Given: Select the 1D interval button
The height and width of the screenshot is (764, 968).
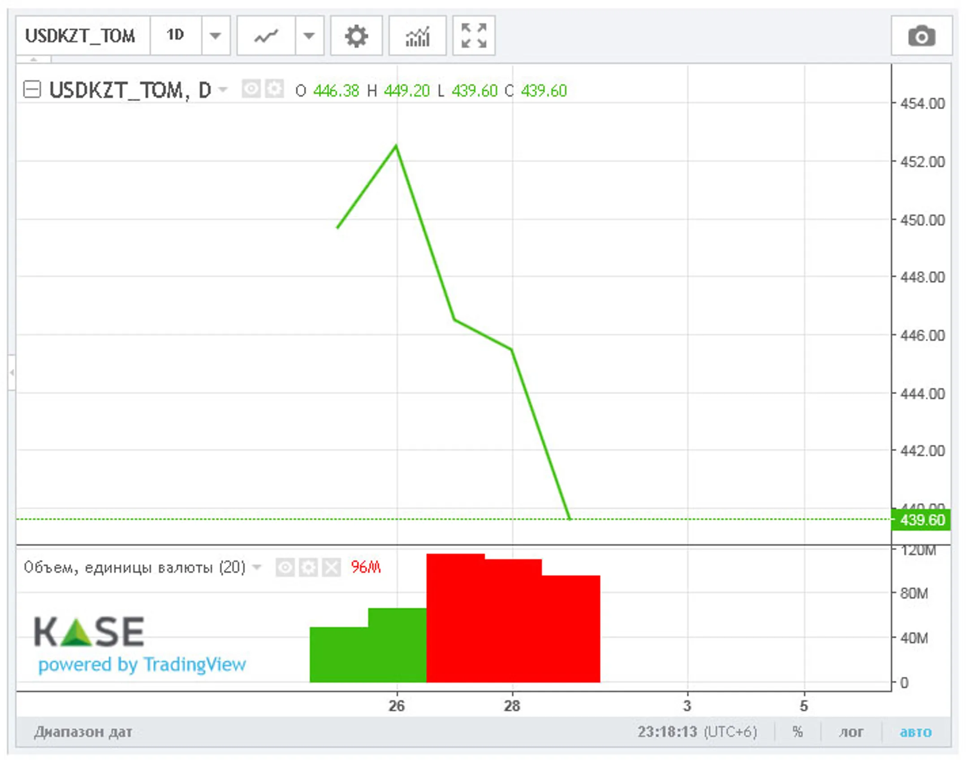Looking at the screenshot, I should [x=175, y=35].
